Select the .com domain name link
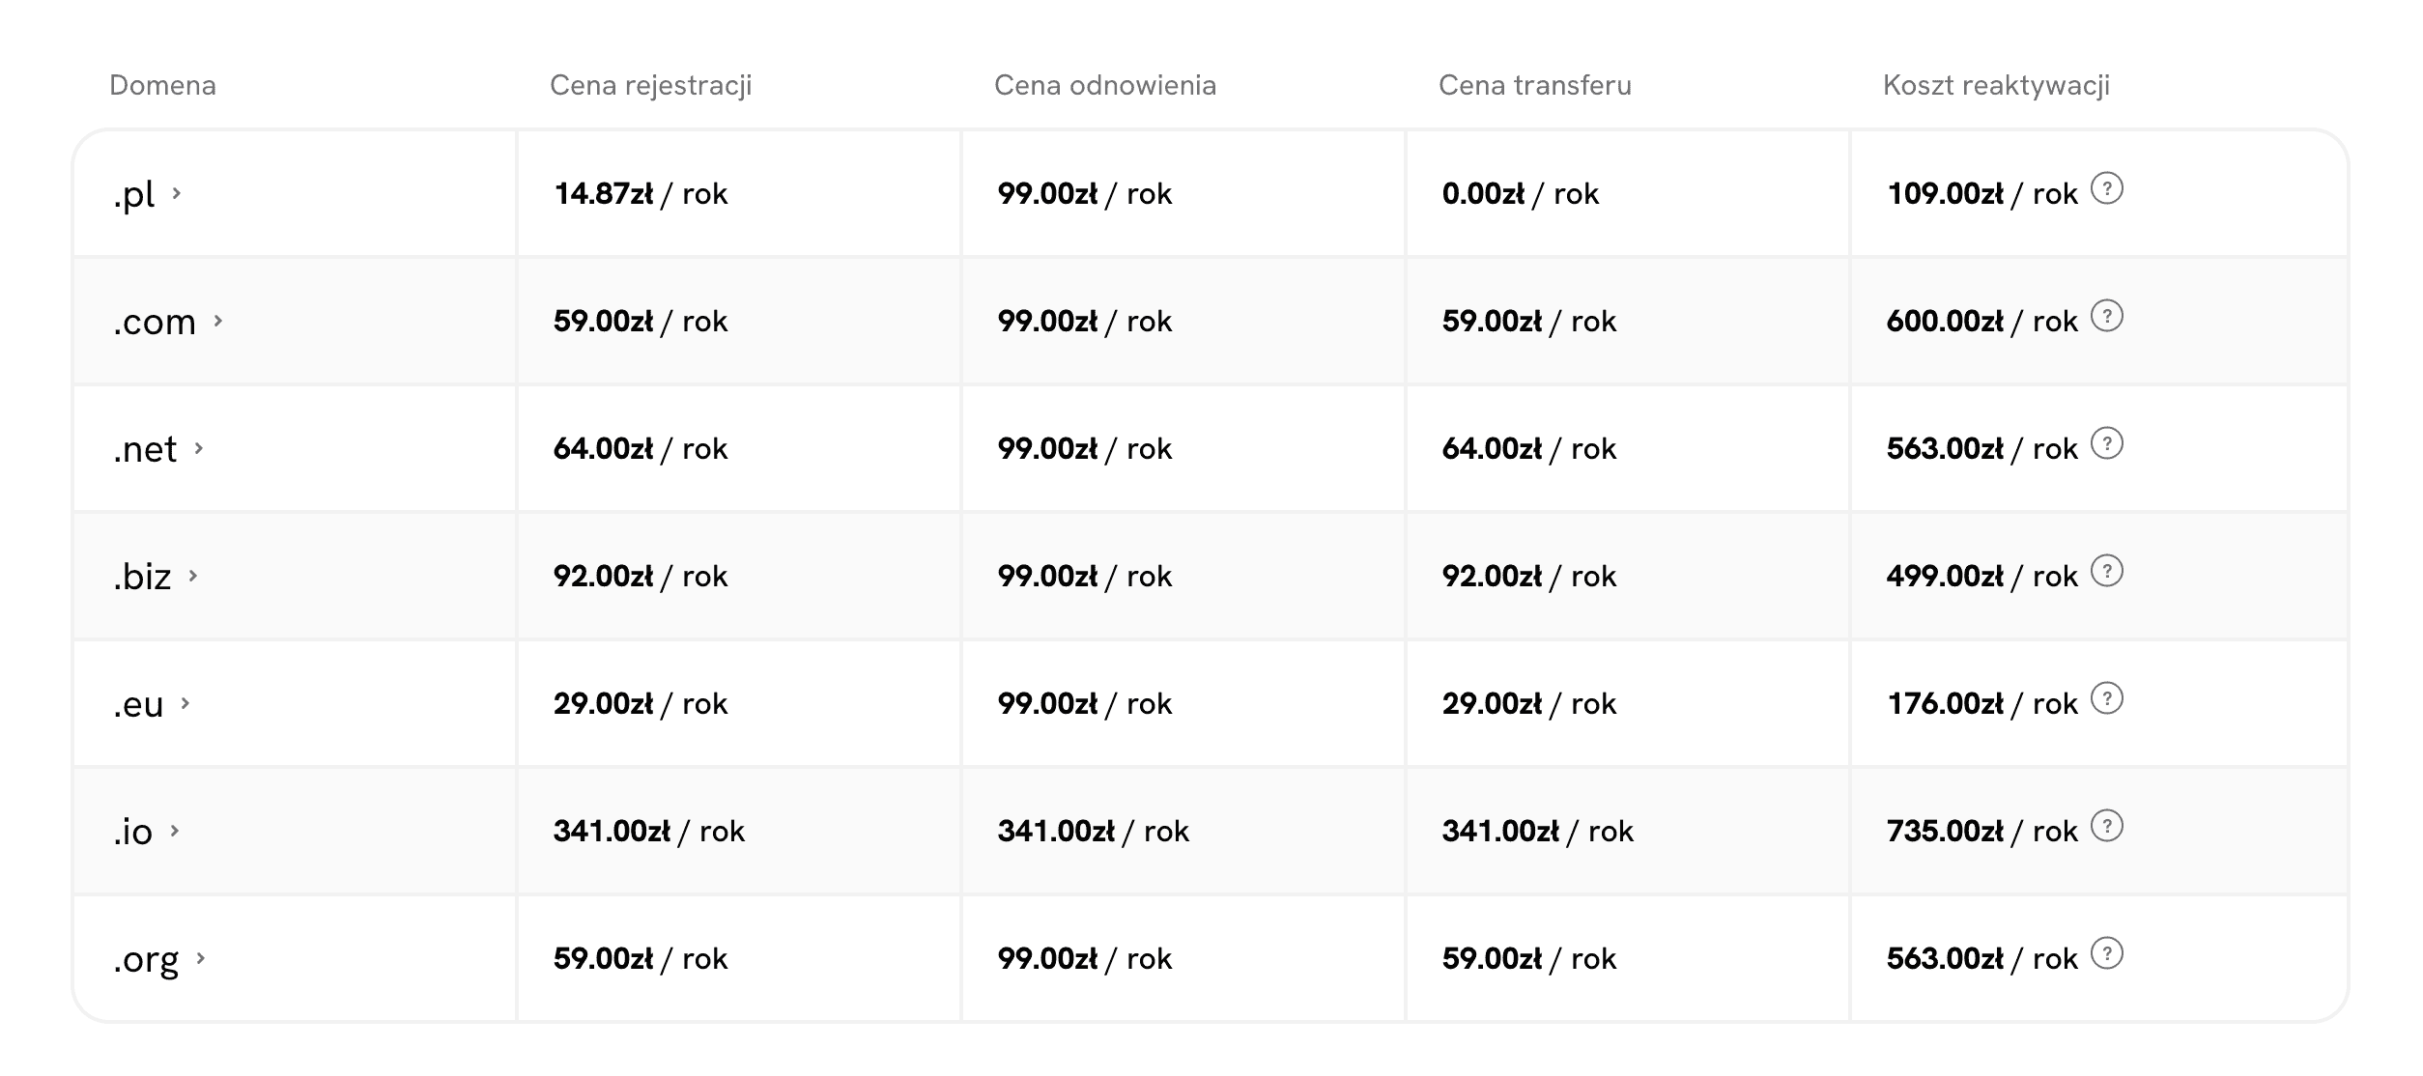The width and height of the screenshot is (2423, 1076). pyautogui.click(x=155, y=322)
